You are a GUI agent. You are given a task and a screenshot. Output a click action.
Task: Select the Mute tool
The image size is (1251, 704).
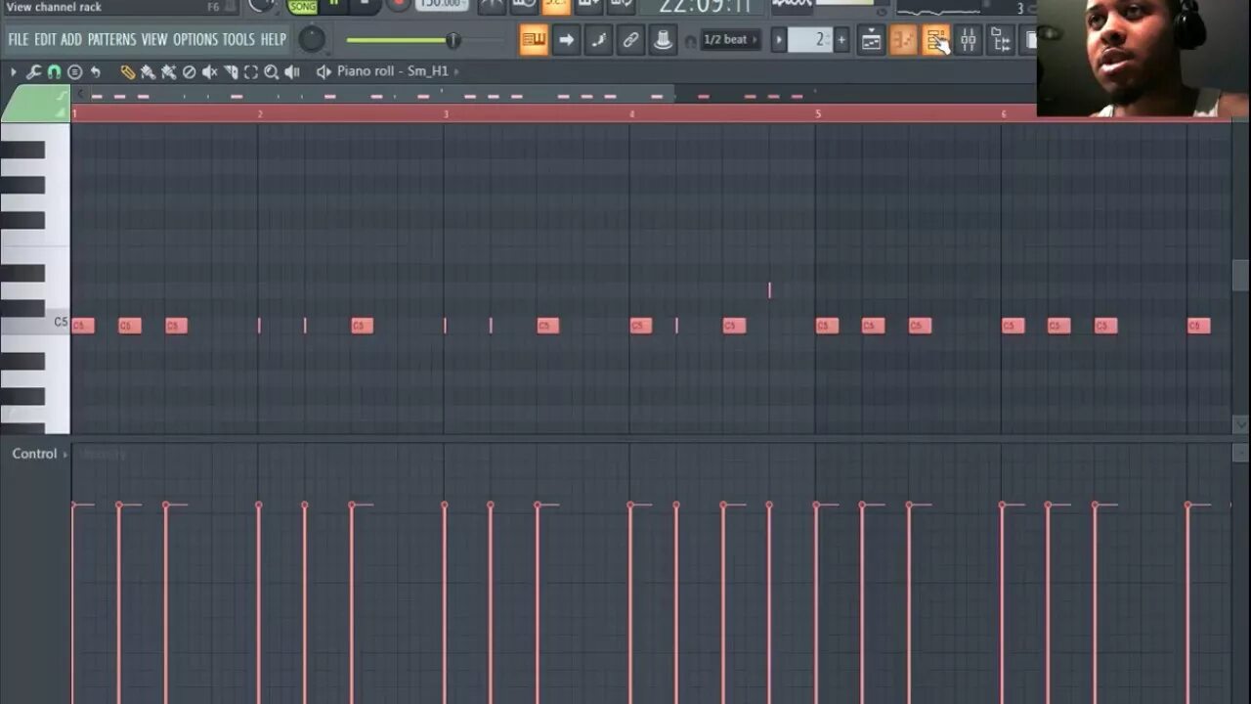click(209, 71)
